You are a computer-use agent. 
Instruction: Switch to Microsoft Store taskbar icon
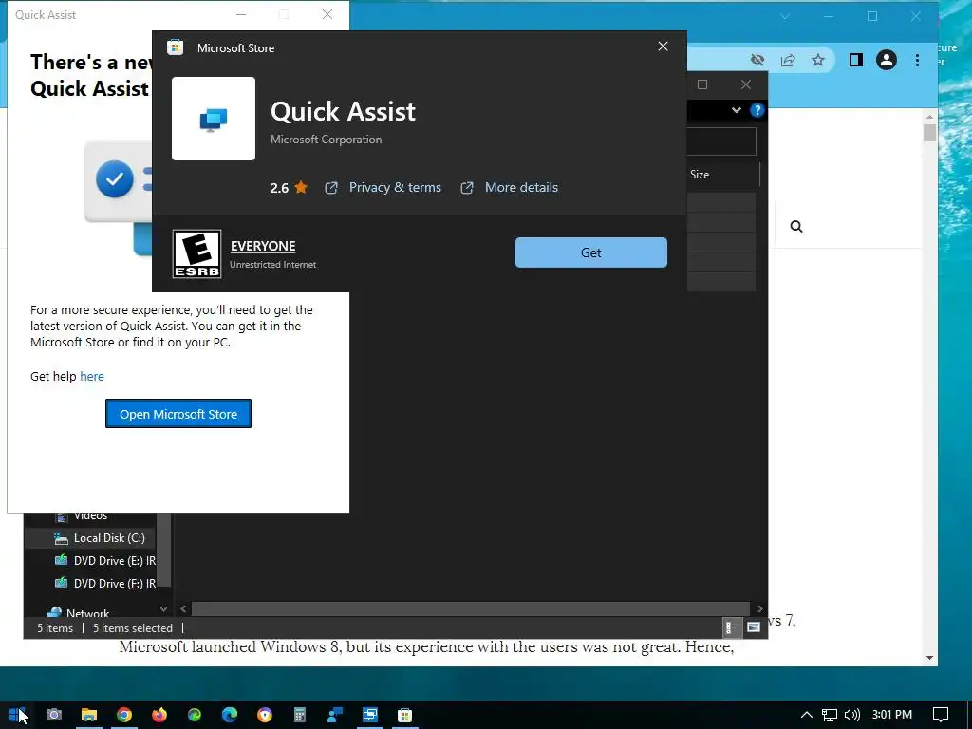click(404, 715)
